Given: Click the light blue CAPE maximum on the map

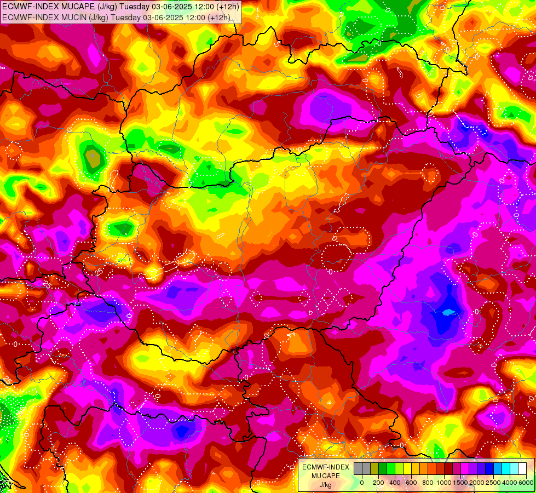Looking at the screenshot, I should point(448,312).
